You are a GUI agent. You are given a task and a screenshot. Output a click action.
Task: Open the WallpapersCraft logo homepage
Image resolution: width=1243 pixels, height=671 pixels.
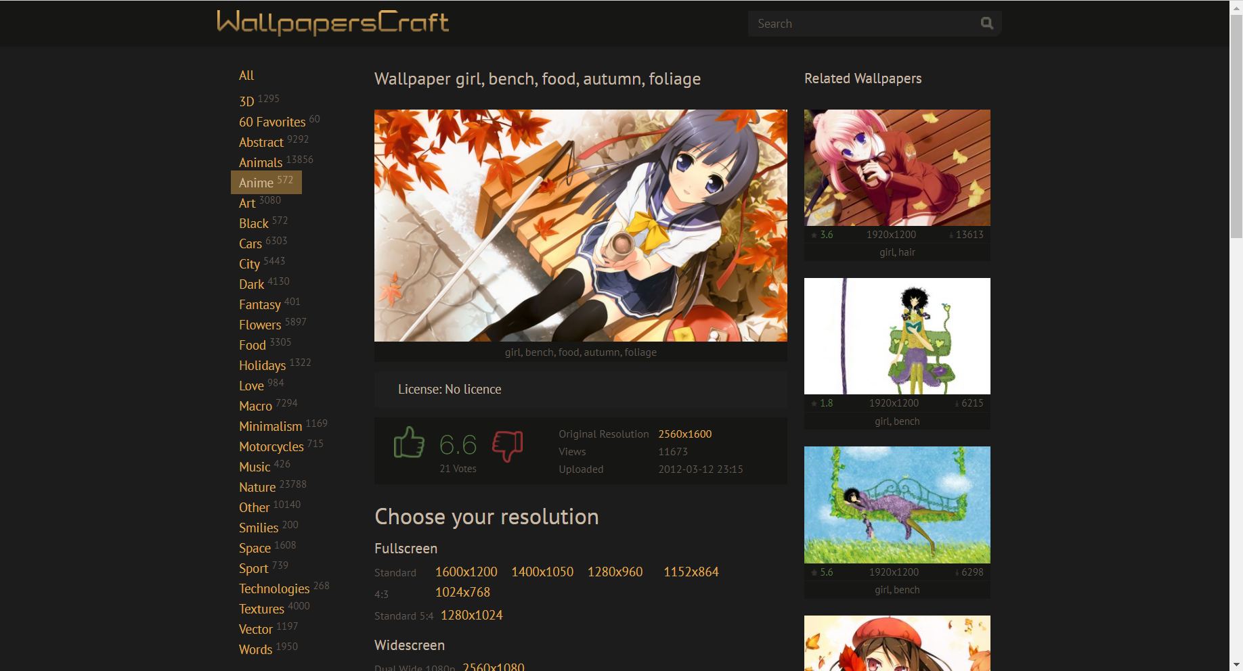tap(332, 22)
